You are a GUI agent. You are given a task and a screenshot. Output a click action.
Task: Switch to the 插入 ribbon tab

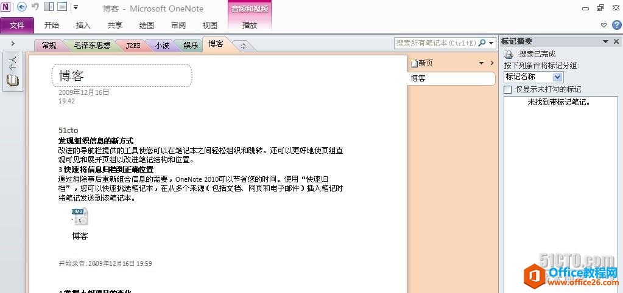83,26
